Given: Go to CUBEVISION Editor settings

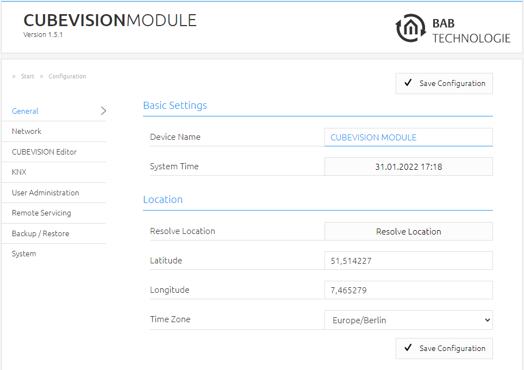Looking at the screenshot, I should coord(54,152).
